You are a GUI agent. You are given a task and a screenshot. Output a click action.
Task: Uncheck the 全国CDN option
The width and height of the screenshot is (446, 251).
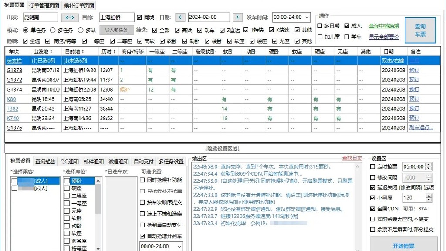point(373,209)
